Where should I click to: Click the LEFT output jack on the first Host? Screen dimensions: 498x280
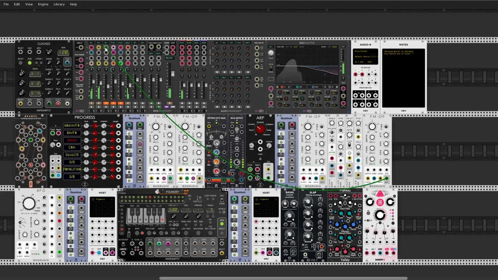pos(106,253)
